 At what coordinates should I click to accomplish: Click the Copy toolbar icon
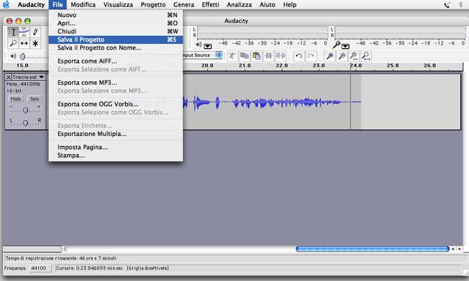244,56
